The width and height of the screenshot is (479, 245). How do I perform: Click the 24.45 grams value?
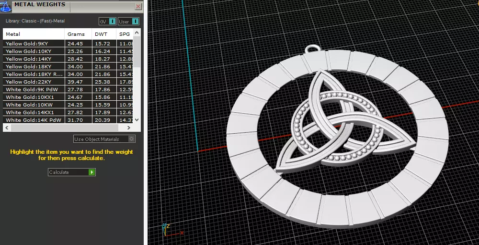(75, 43)
